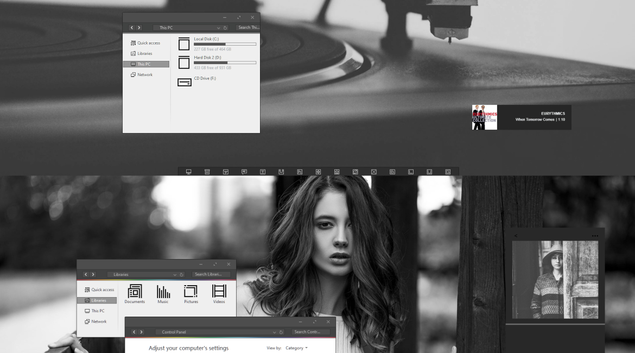Click the monitor icon in the dock

pyautogui.click(x=189, y=172)
